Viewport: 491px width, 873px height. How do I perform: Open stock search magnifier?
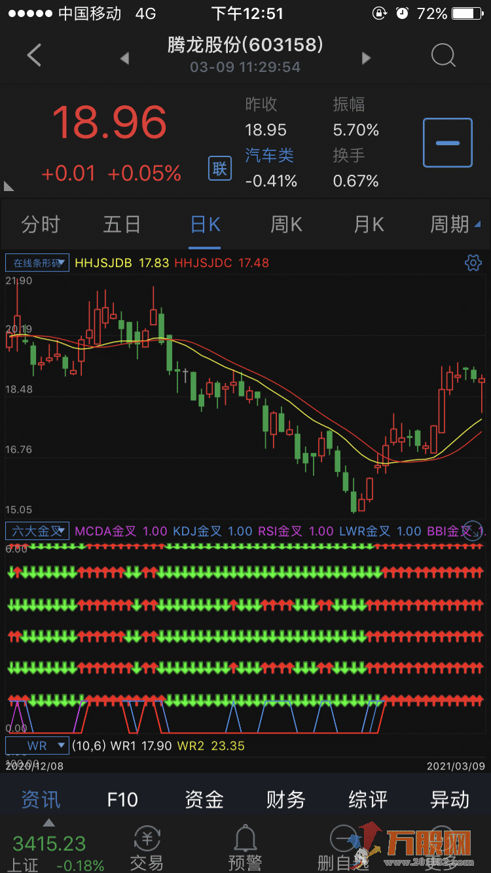click(443, 56)
